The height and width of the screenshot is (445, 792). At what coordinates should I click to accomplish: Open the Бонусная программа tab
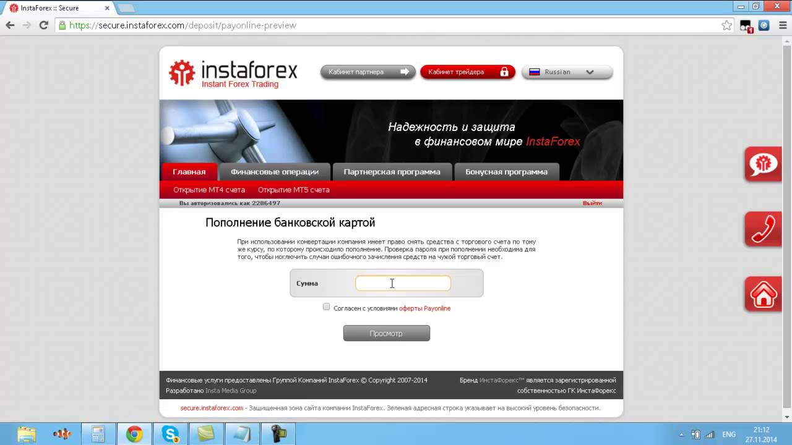[x=506, y=172]
